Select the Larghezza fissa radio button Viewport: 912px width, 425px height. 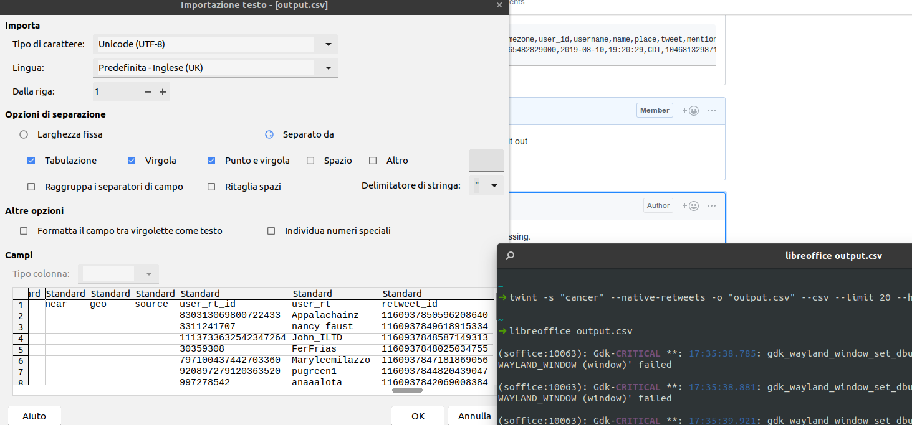tap(23, 134)
